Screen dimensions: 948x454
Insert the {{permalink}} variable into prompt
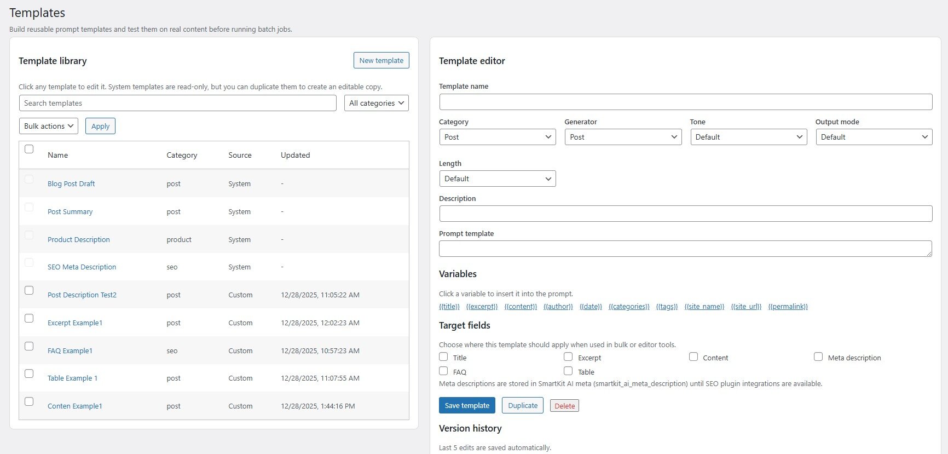click(x=788, y=307)
